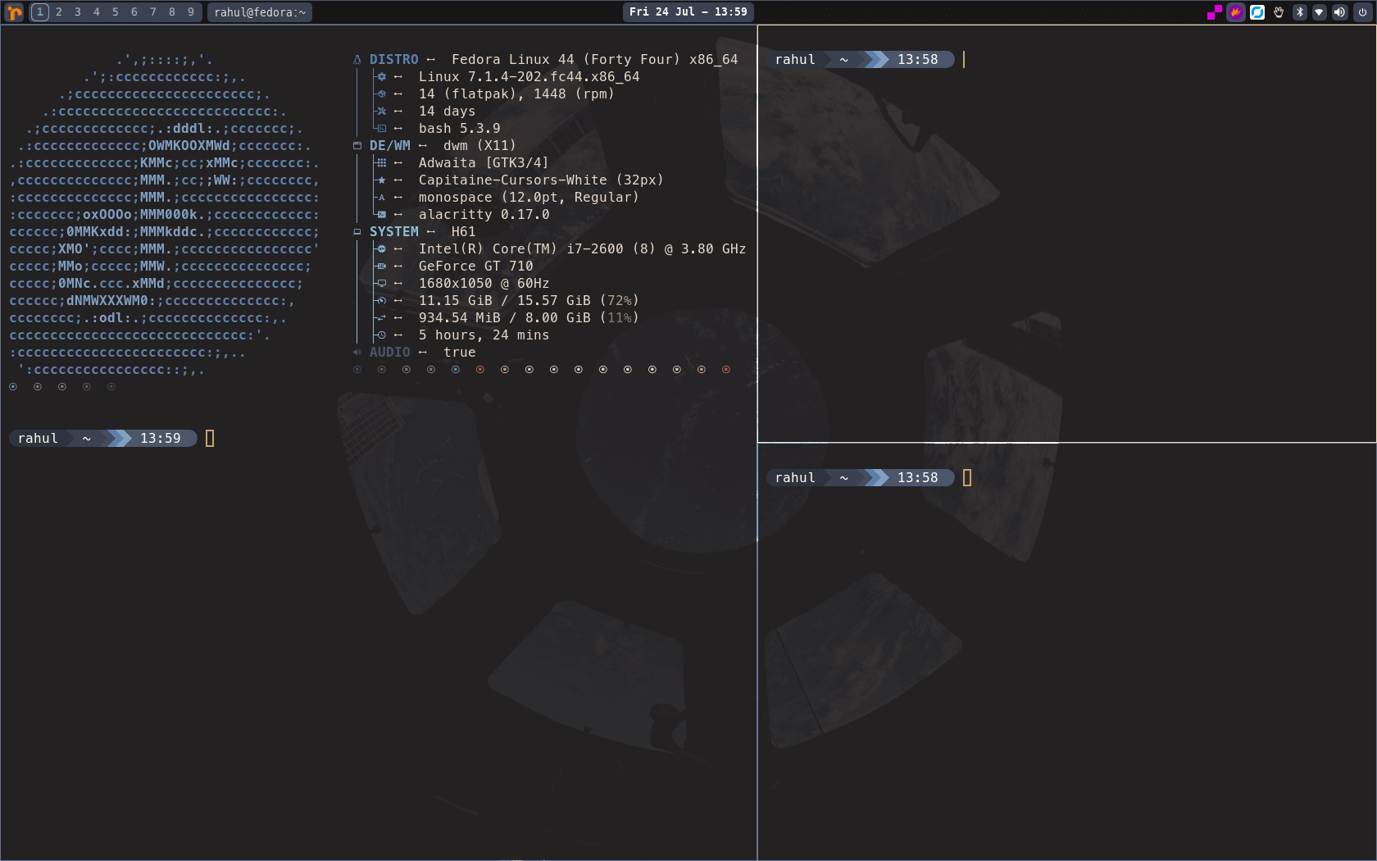Click the hand tray icon

tap(1279, 12)
